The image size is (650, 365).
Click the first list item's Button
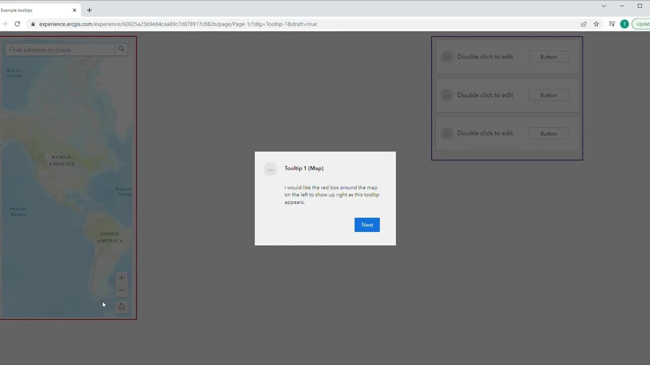click(548, 57)
